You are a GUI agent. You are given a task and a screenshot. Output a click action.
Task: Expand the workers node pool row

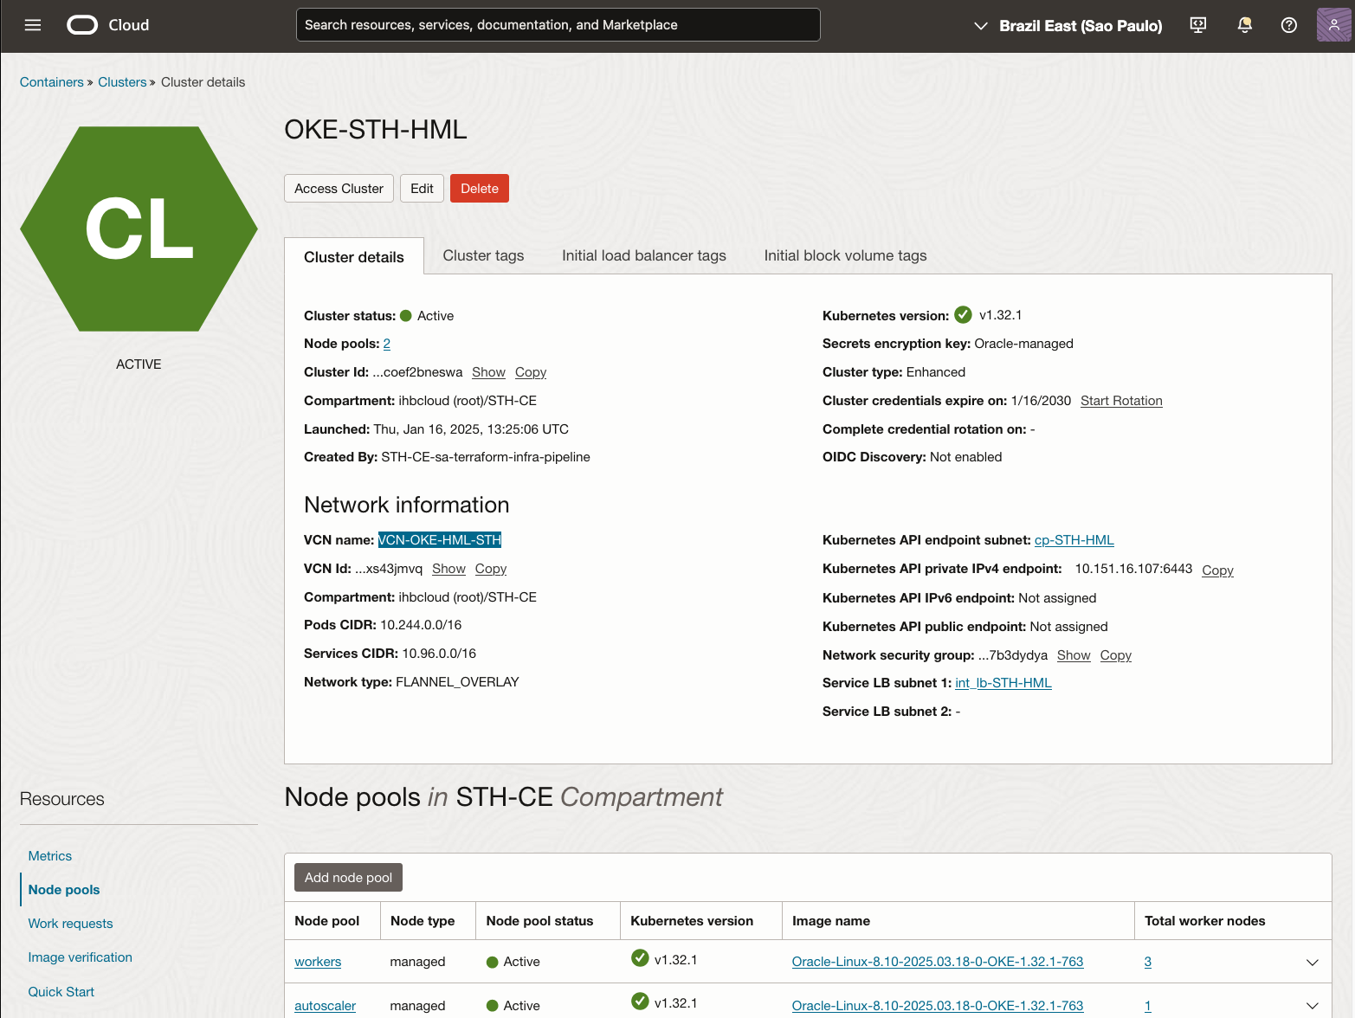[1313, 962]
